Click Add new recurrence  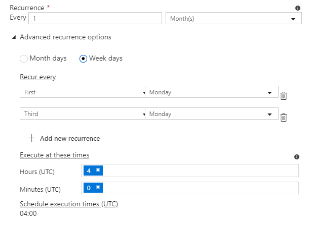click(x=69, y=138)
